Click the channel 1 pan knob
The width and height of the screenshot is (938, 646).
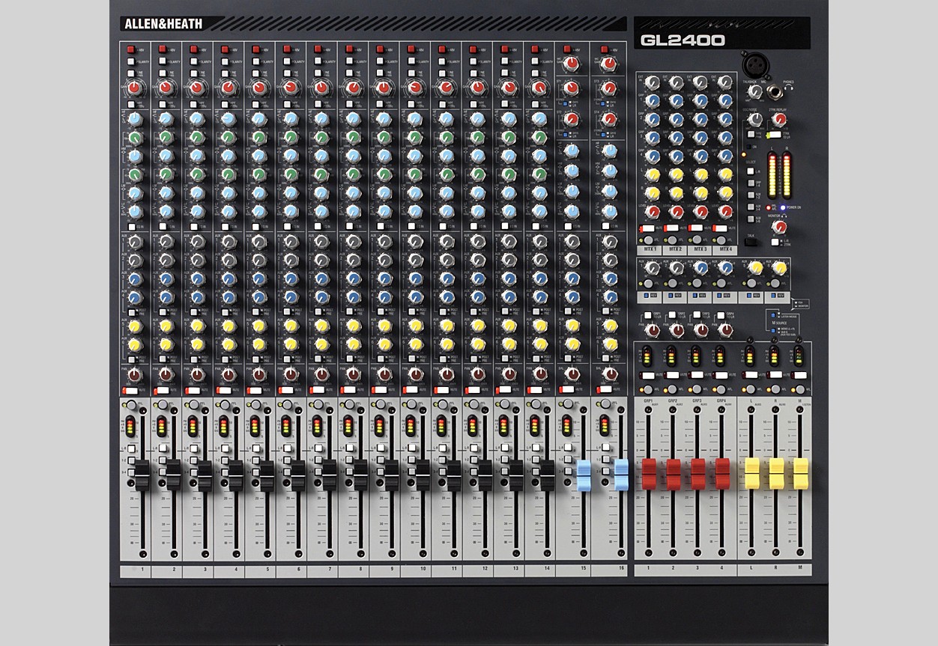pos(134,374)
